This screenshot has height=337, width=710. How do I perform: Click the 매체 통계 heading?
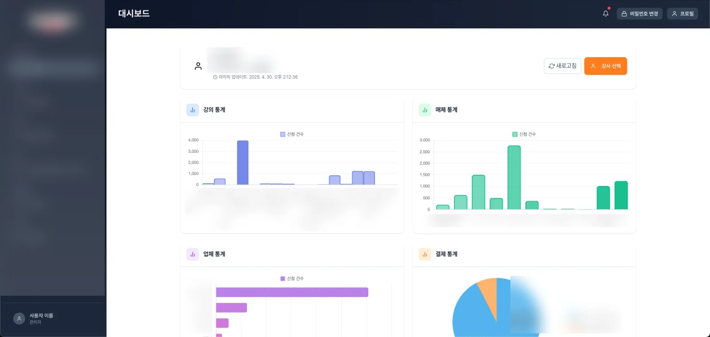(x=446, y=110)
